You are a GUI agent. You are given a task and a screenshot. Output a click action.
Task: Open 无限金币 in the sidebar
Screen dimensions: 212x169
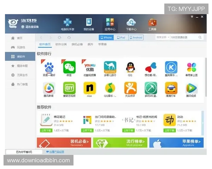[20, 75]
